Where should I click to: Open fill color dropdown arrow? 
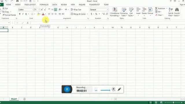[x=40, y=14]
